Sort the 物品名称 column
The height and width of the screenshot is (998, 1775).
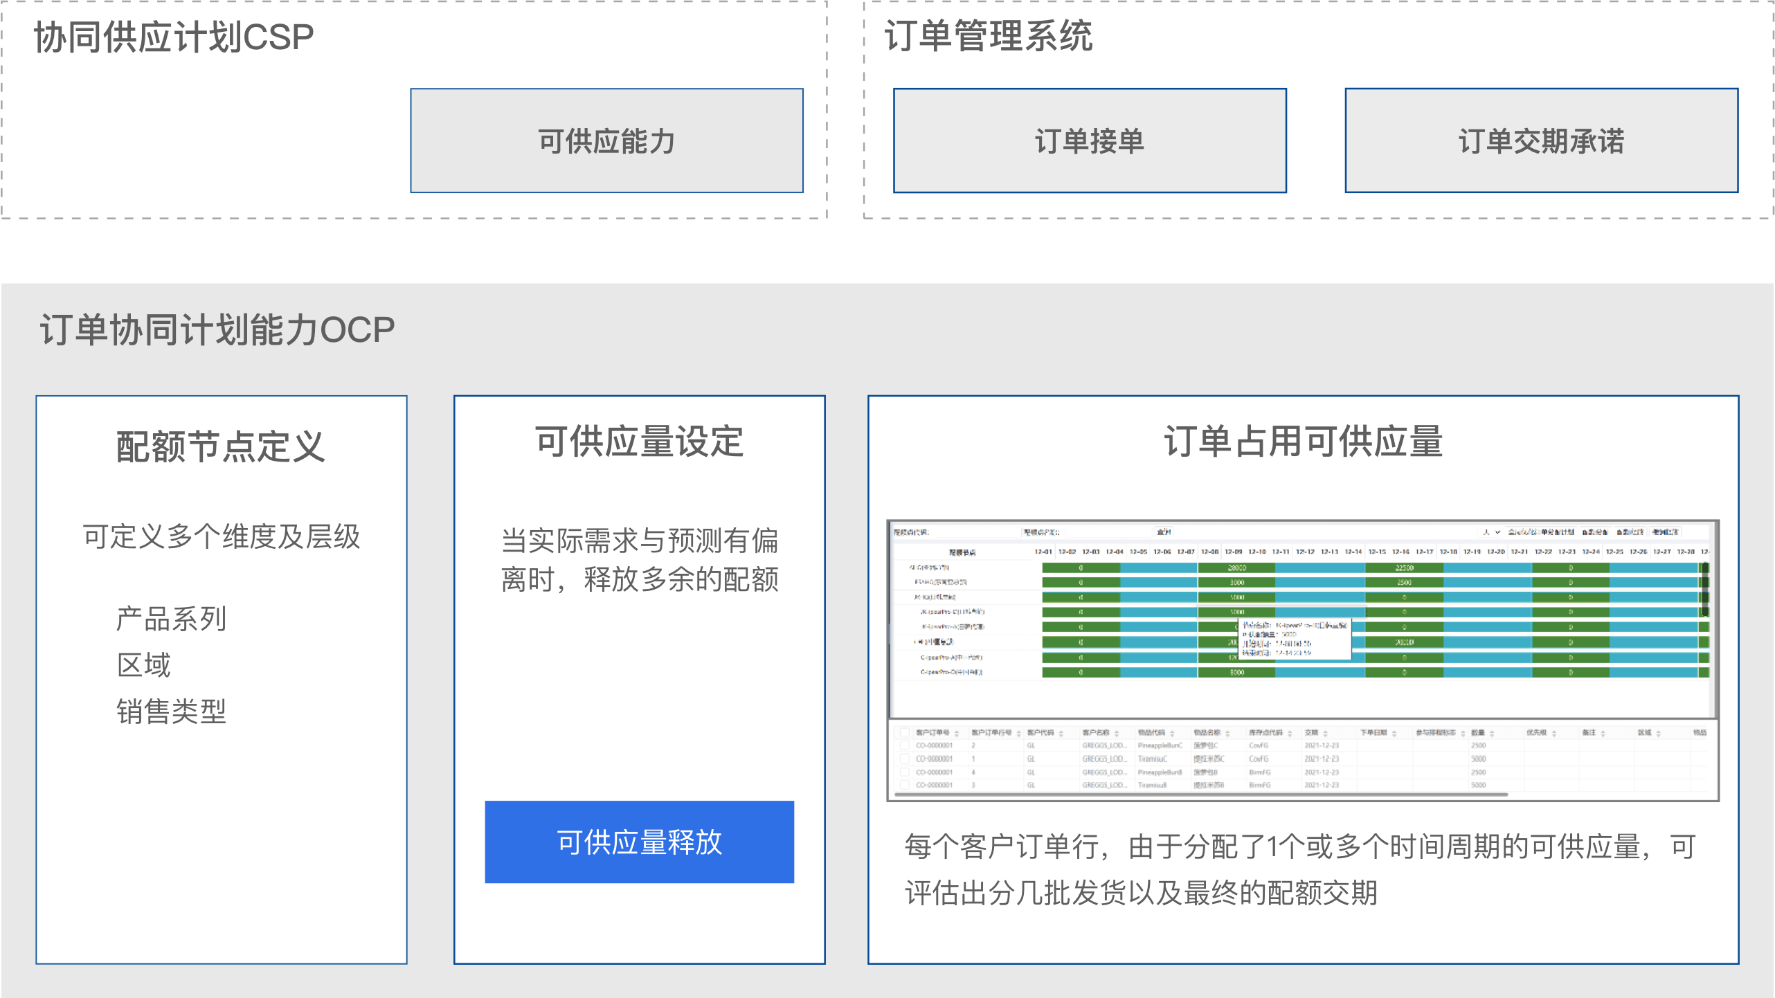[1227, 734]
